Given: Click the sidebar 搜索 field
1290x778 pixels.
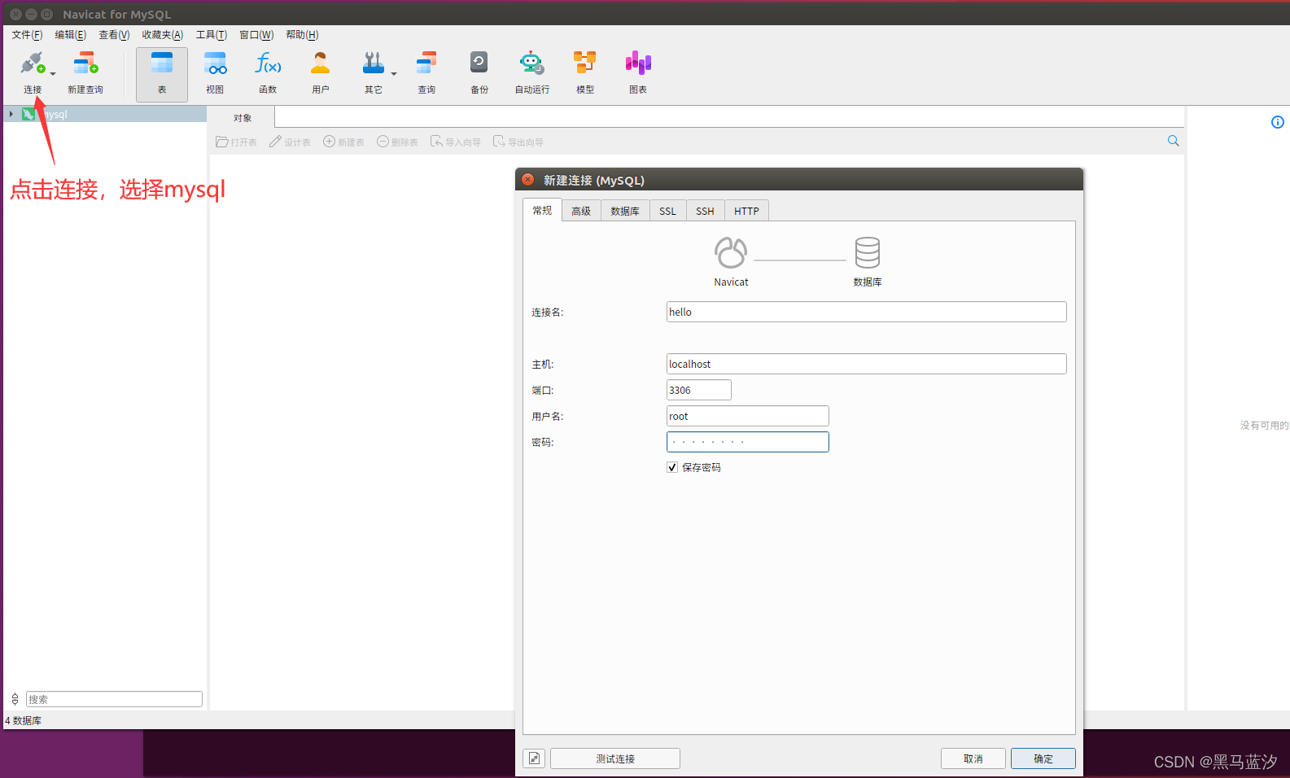Looking at the screenshot, I should coord(114,699).
